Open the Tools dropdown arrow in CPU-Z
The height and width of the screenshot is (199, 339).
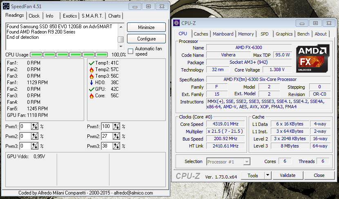268,175
